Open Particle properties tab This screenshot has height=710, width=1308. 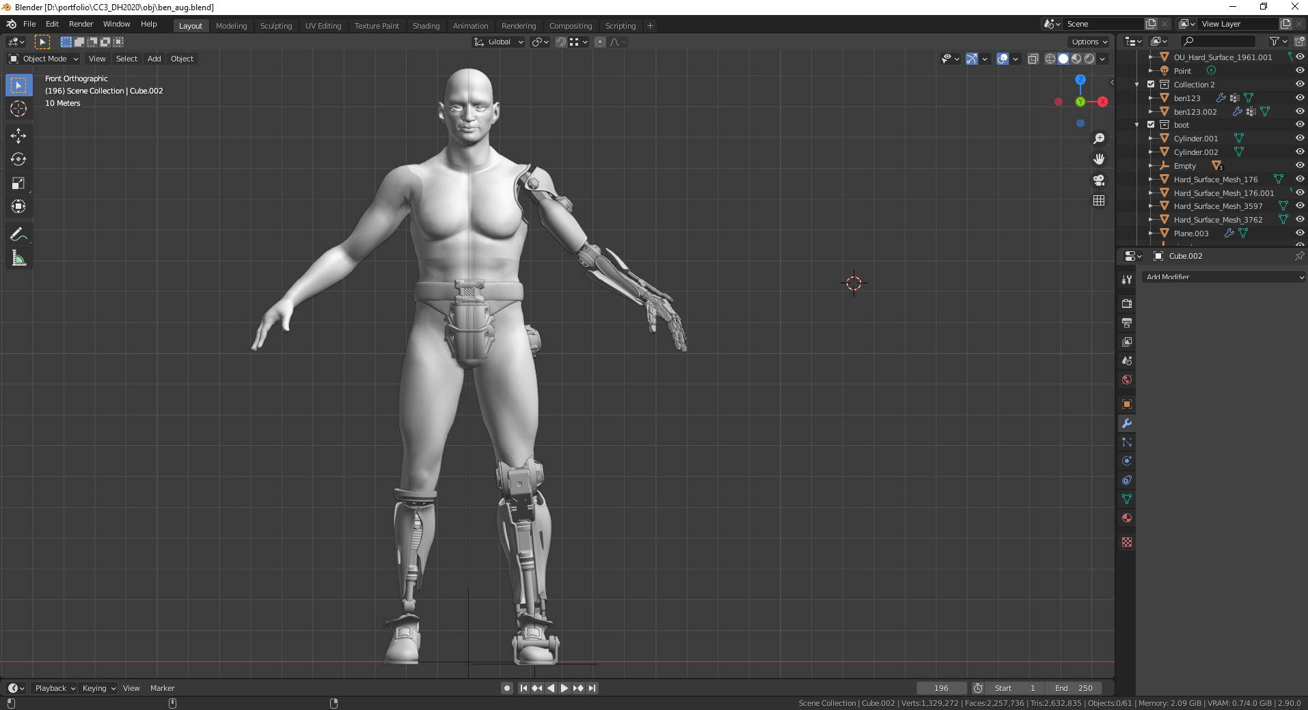tap(1127, 442)
